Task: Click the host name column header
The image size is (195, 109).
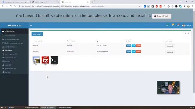Action: tap(71, 41)
